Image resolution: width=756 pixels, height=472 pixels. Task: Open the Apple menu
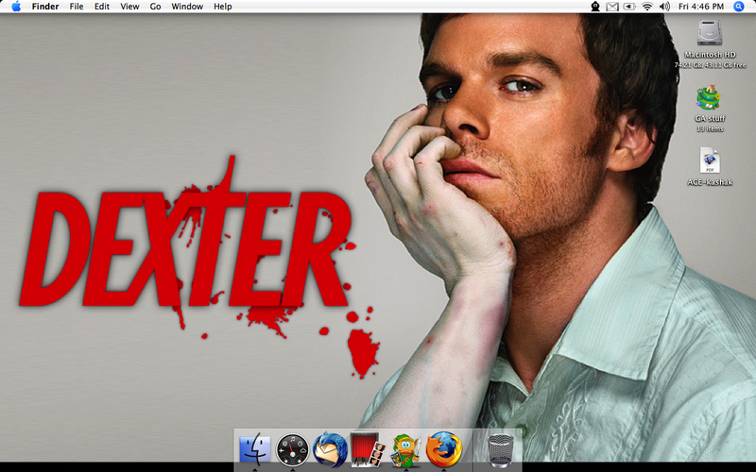pyautogui.click(x=16, y=7)
